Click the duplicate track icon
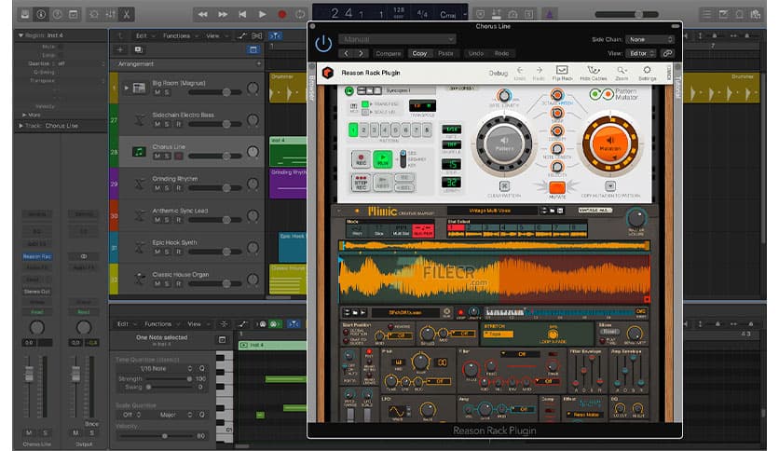The image size is (779, 451). 139,49
